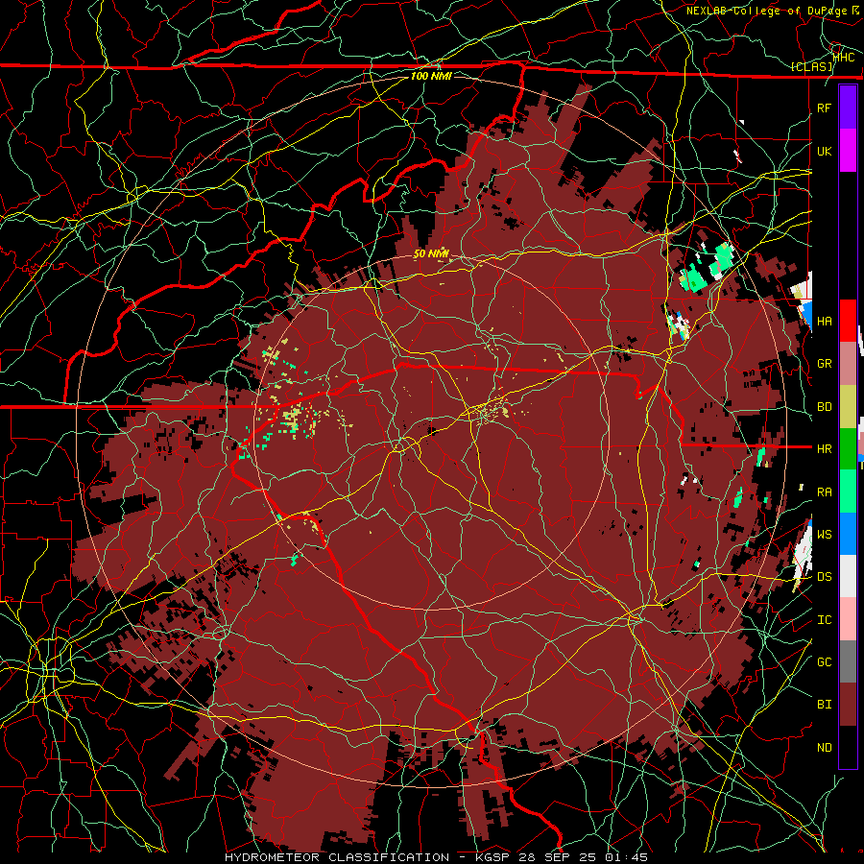Click the "50 NMI" range ring label
This screenshot has height=864, width=864.
431,254
